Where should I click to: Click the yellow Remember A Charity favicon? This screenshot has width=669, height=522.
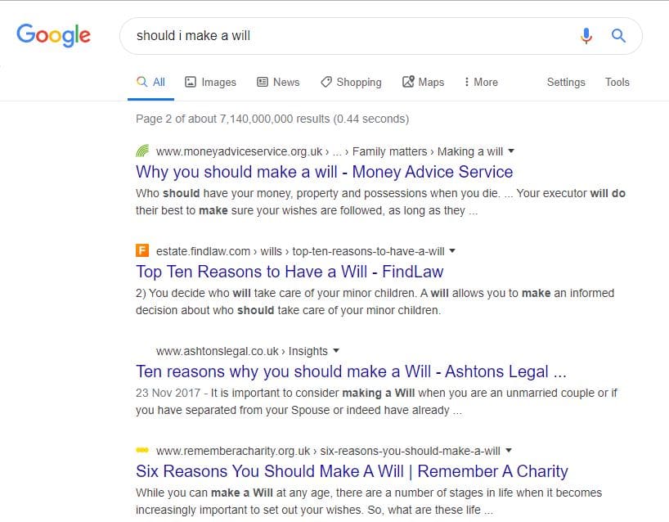click(142, 450)
